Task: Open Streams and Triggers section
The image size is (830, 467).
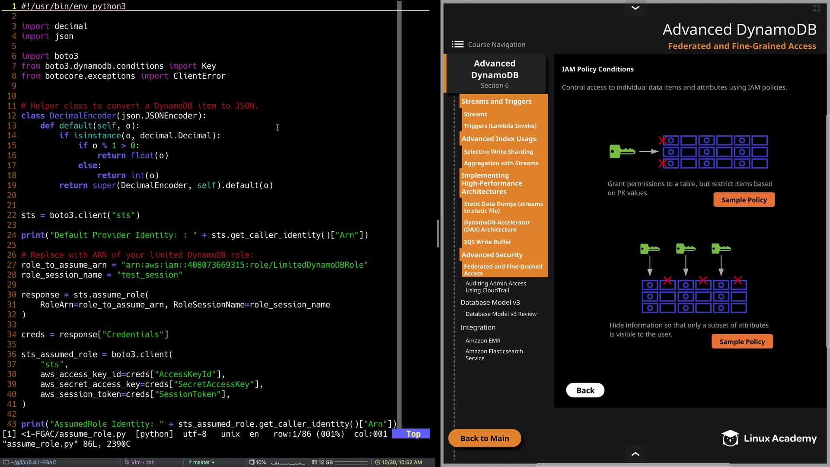Action: (496, 101)
